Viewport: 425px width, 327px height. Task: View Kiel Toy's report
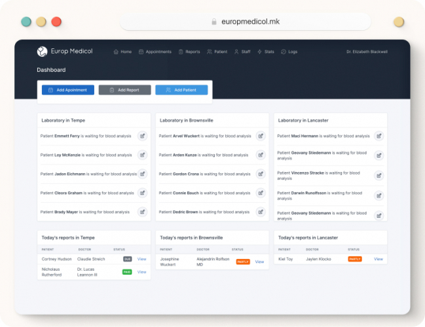point(379,259)
